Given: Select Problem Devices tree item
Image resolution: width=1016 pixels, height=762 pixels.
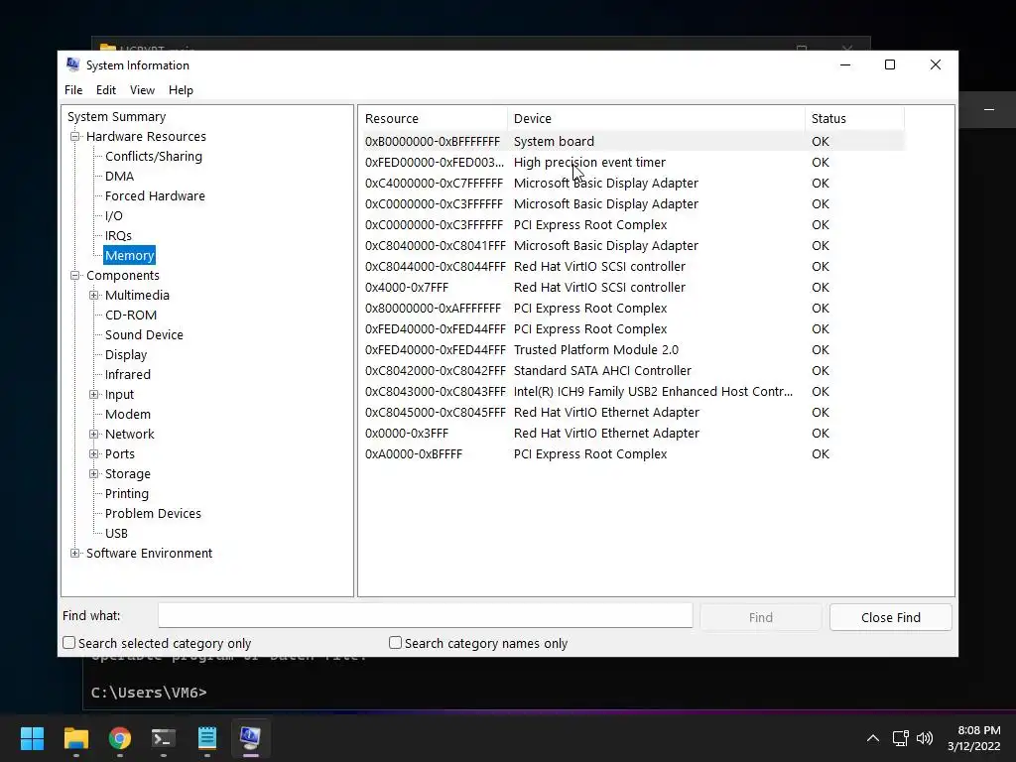Looking at the screenshot, I should click(x=153, y=514).
